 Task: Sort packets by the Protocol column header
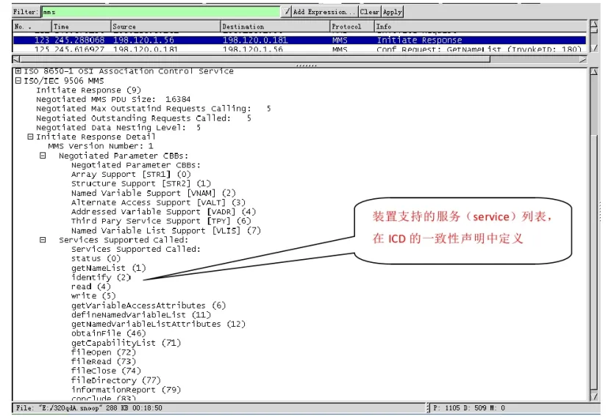[351, 26]
